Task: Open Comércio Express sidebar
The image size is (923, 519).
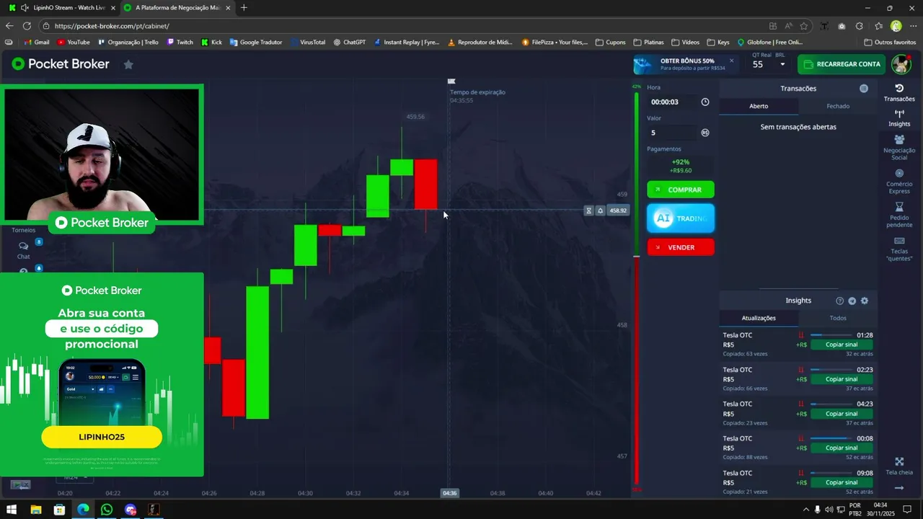Action: coord(899,182)
